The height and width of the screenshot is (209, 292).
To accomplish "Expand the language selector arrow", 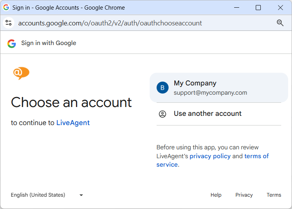I will [81, 195].
